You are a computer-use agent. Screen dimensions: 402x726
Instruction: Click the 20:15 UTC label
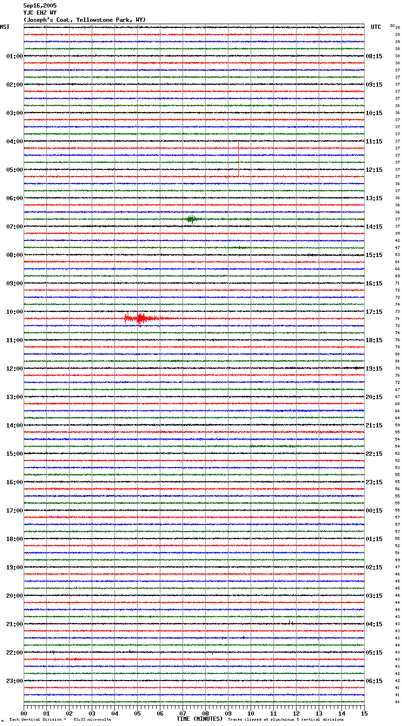tap(374, 397)
